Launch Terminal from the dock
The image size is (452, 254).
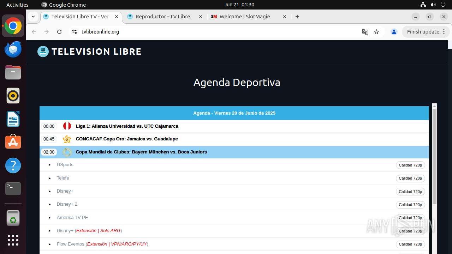[x=13, y=189]
